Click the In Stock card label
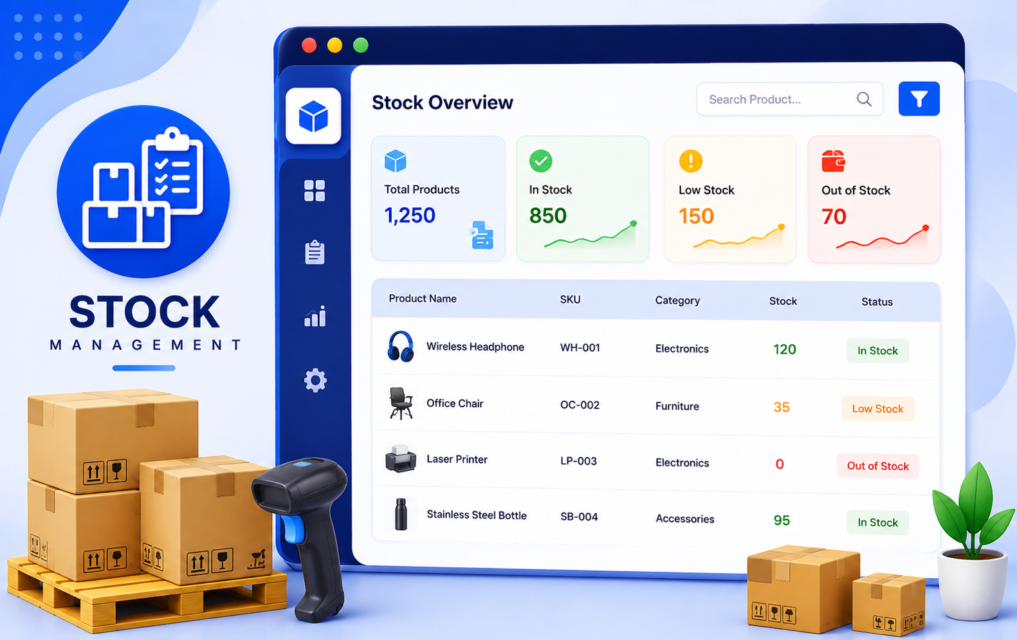 [551, 190]
